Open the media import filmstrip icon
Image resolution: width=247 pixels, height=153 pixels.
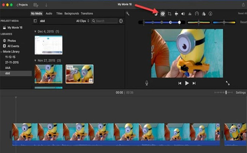(x=36, y=5)
